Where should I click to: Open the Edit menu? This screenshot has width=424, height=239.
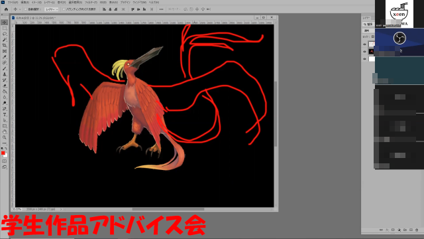pos(25,2)
